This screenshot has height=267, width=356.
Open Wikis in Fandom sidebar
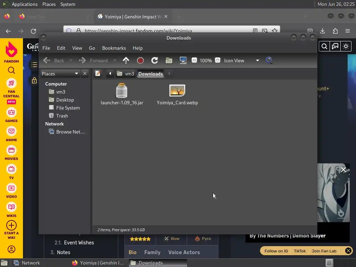[11, 210]
